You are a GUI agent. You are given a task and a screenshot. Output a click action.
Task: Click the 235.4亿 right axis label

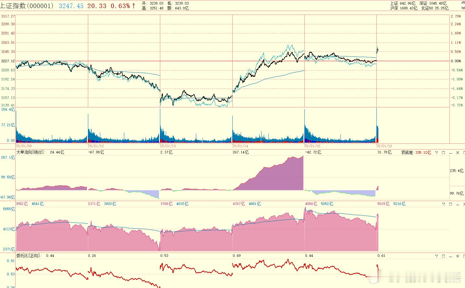(x=457, y=171)
